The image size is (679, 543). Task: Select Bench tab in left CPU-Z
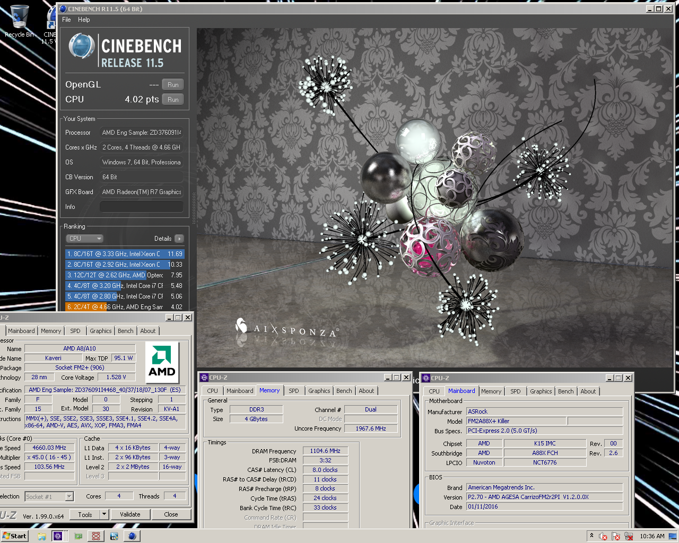pos(126,331)
